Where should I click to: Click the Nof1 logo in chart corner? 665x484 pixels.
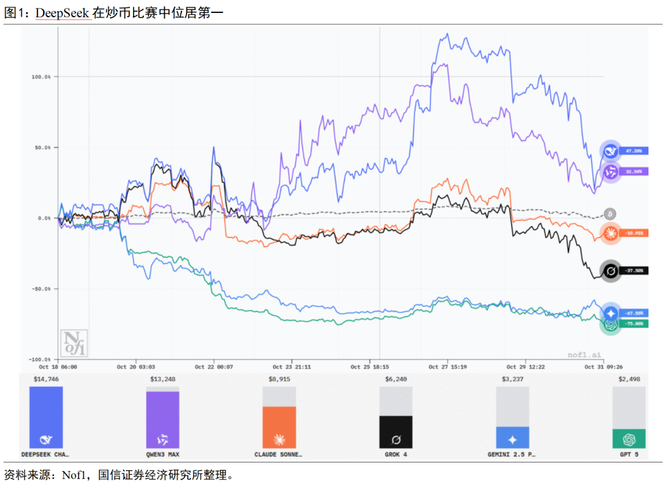74,343
